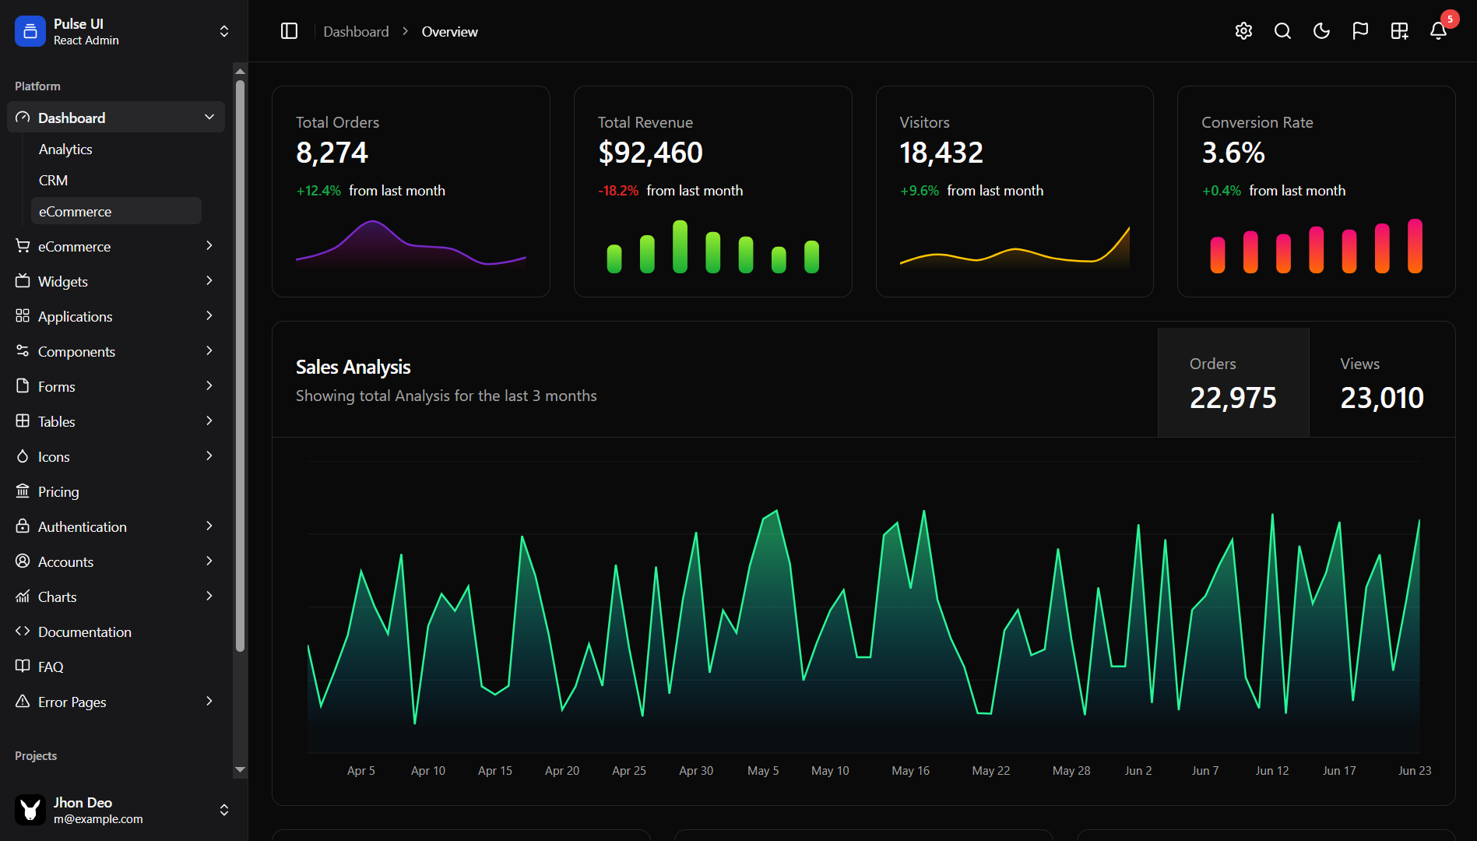
Task: Open CRM dashboard link
Action: (53, 180)
